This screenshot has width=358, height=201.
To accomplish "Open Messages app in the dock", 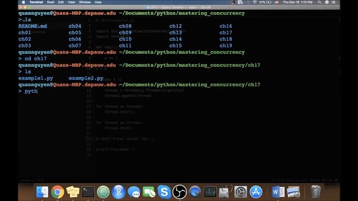I will pyautogui.click(x=134, y=192).
